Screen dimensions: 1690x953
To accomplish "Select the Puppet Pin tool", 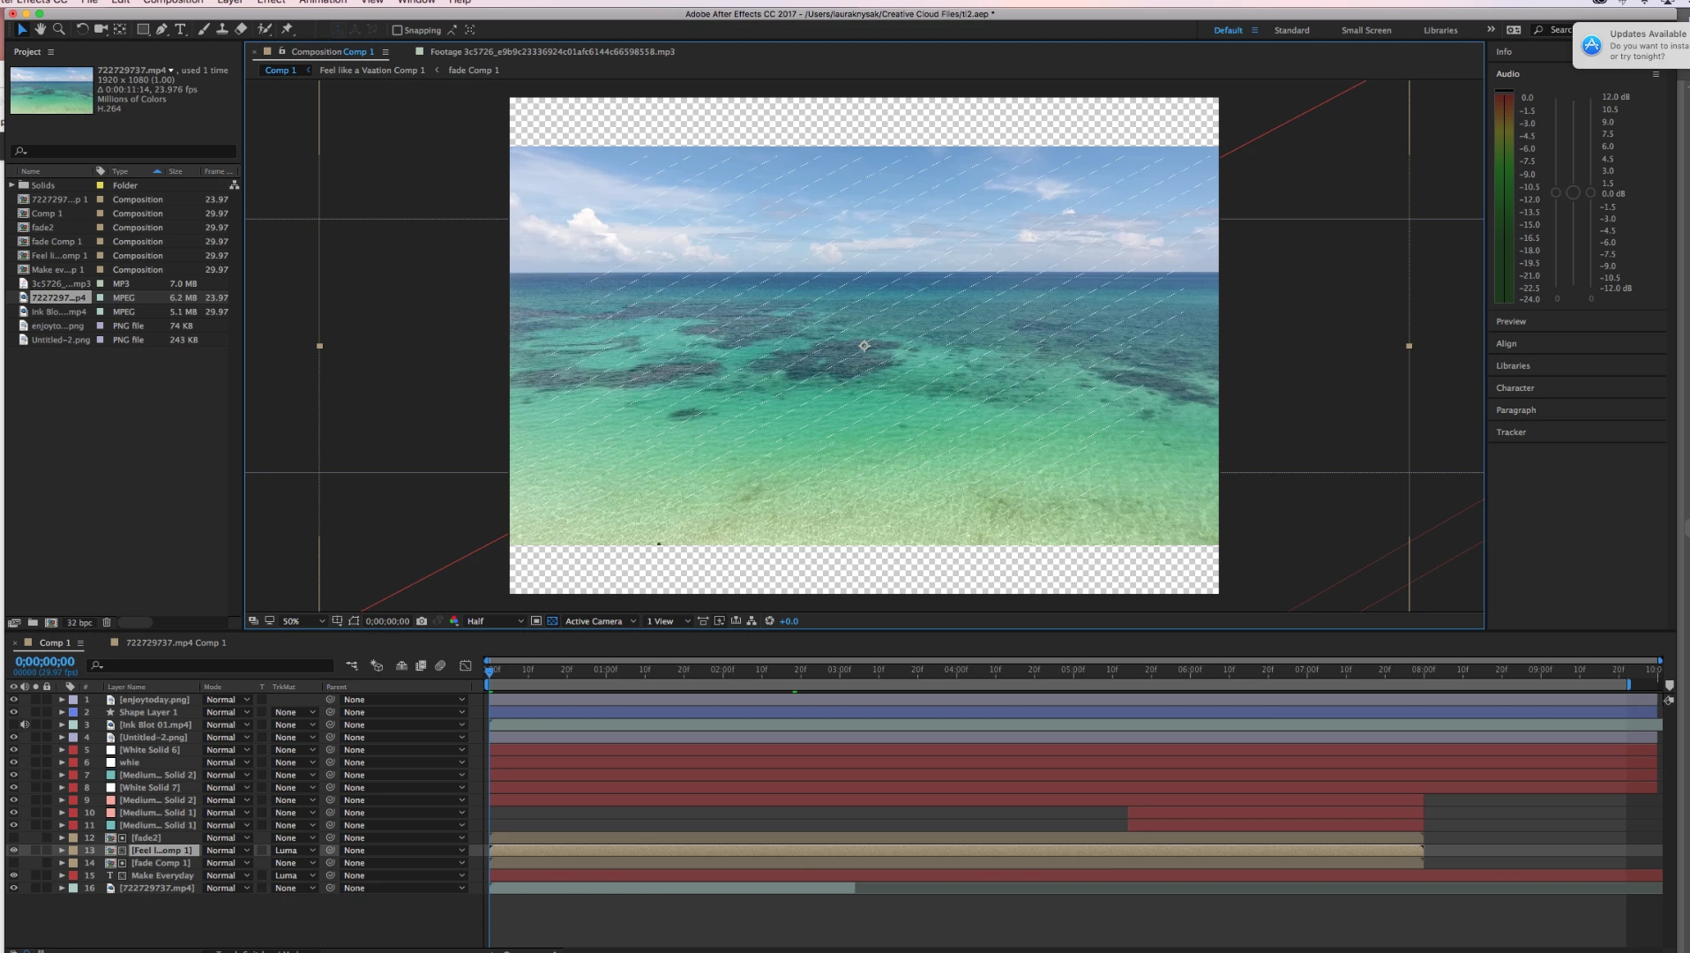I will click(287, 30).
